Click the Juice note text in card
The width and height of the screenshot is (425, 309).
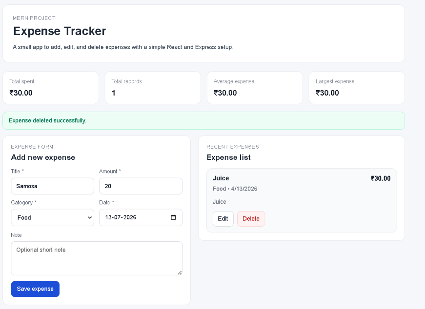pos(220,202)
